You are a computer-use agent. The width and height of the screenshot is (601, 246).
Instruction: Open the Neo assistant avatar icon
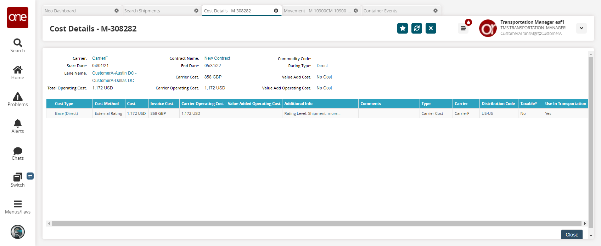(x=18, y=232)
